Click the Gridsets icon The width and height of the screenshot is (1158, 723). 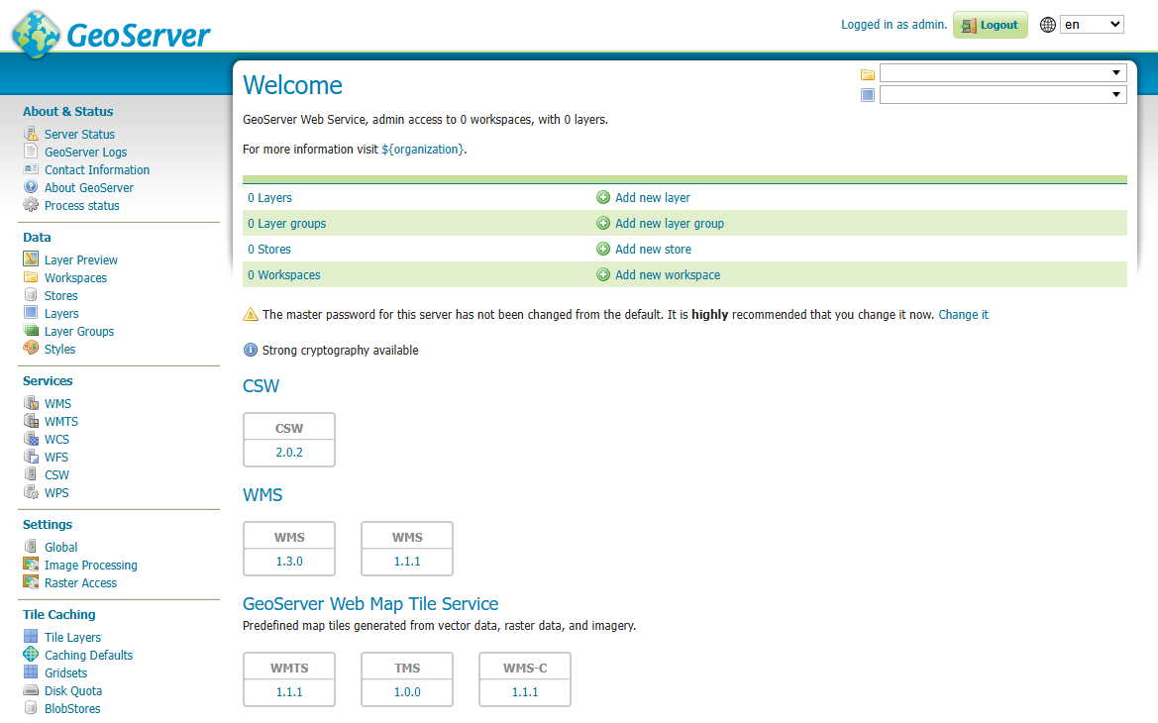tap(31, 672)
